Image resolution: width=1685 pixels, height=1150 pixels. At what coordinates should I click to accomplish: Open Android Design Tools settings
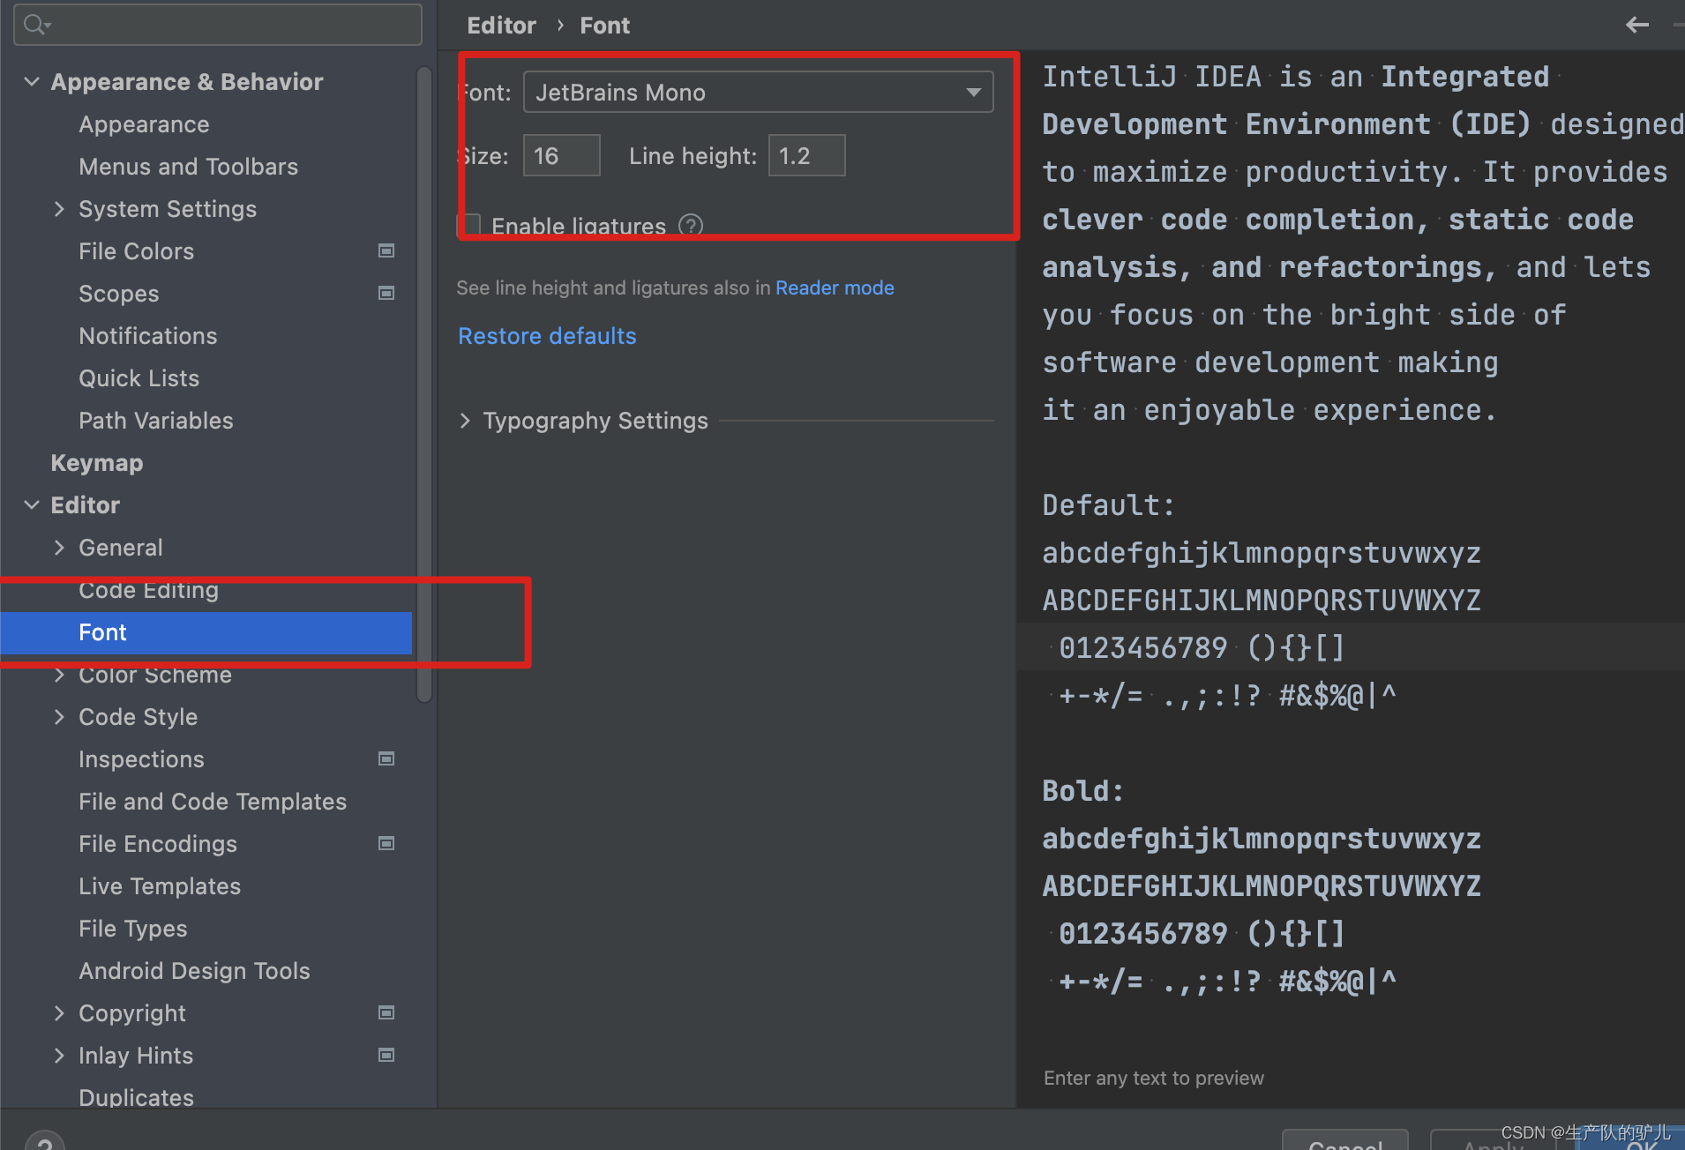(x=194, y=971)
